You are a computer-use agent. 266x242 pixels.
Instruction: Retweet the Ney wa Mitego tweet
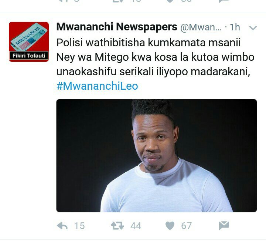117,226
